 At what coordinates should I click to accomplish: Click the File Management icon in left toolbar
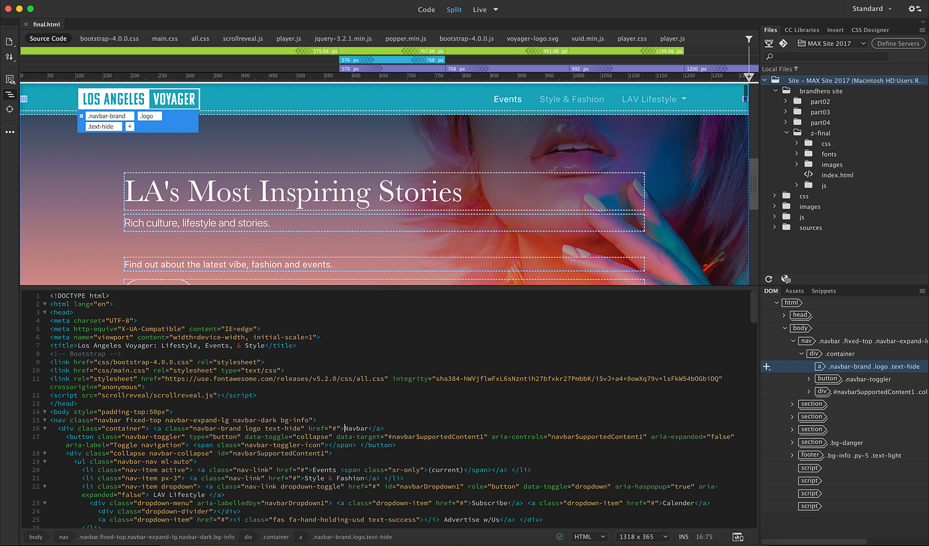[x=9, y=58]
